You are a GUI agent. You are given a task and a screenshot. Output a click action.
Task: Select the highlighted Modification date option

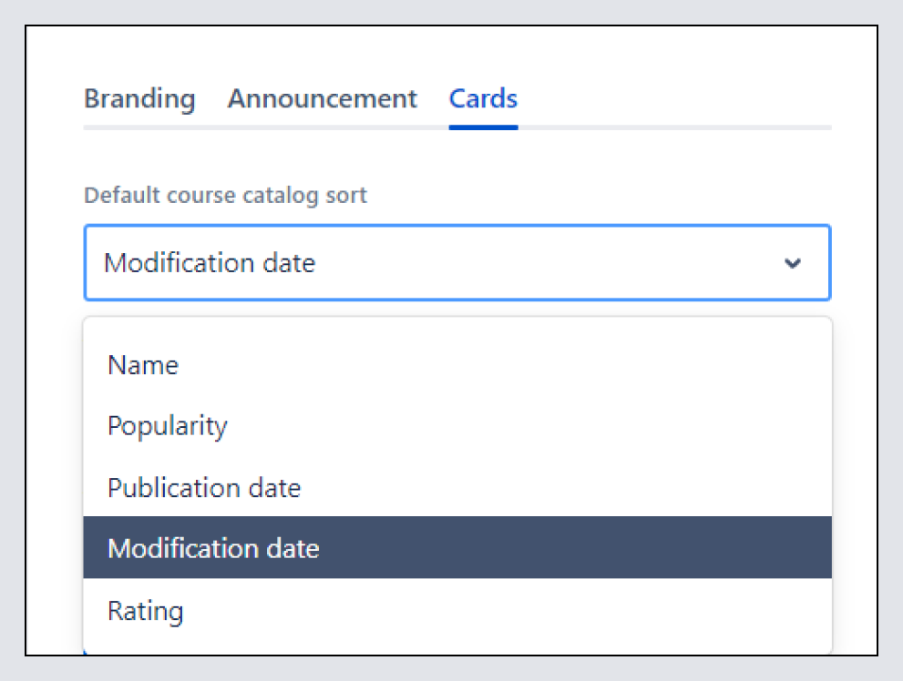click(213, 548)
